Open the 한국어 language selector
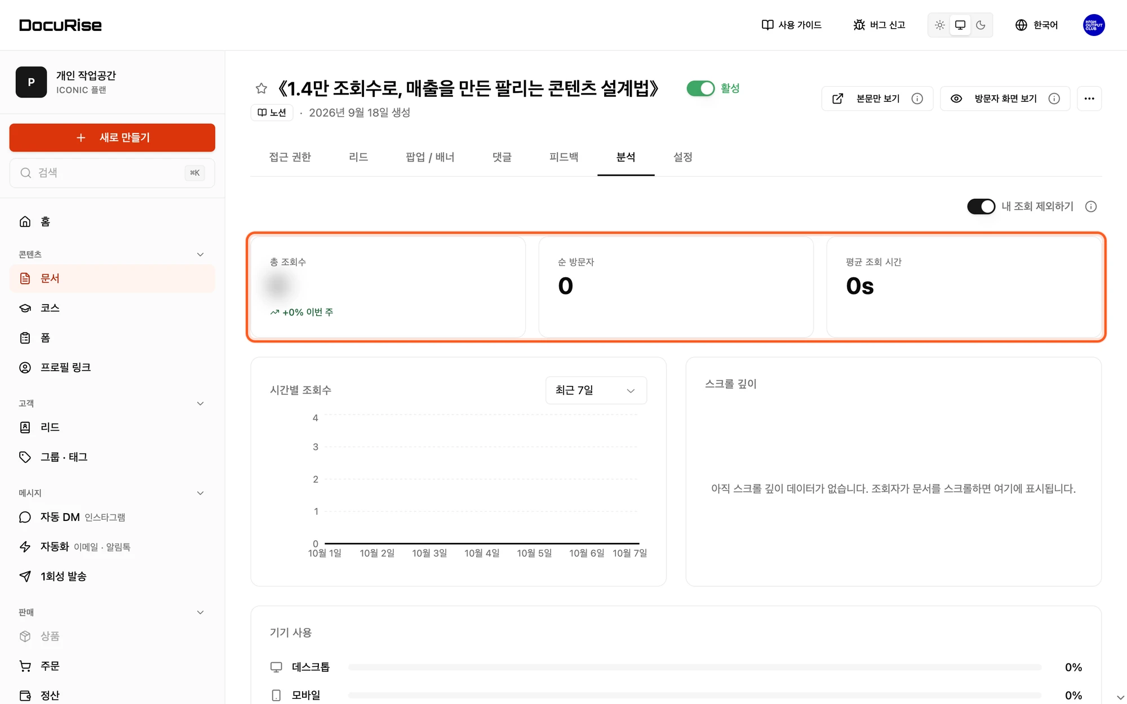This screenshot has width=1127, height=704. (x=1036, y=25)
